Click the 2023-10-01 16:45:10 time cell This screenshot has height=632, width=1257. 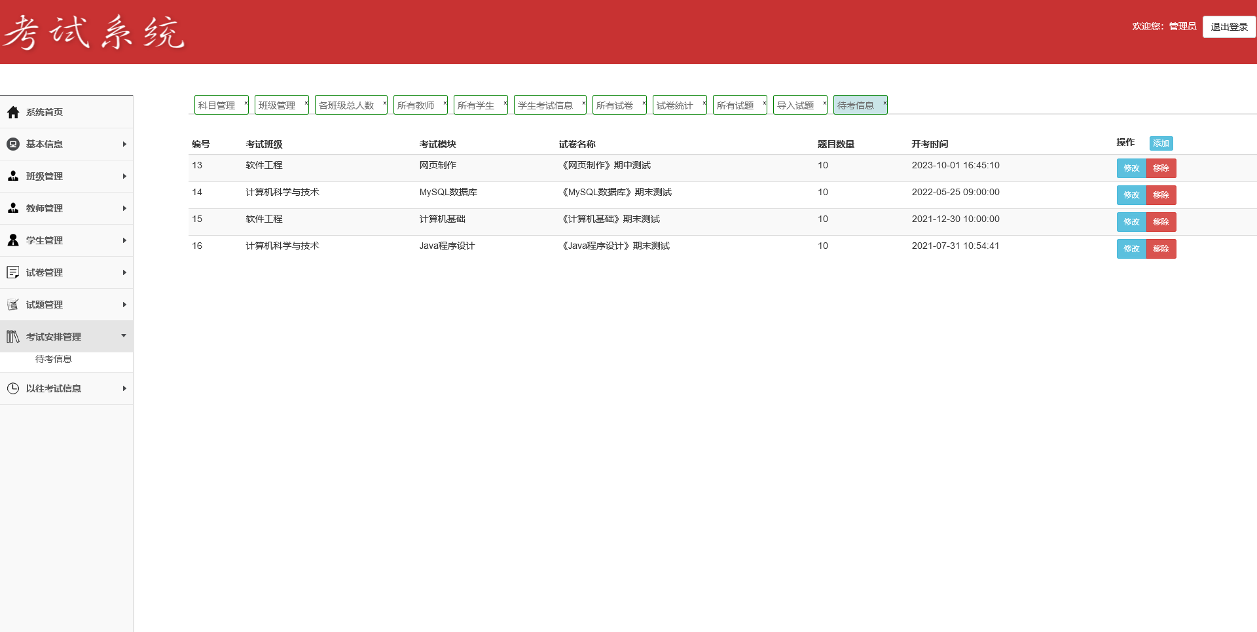click(x=955, y=165)
